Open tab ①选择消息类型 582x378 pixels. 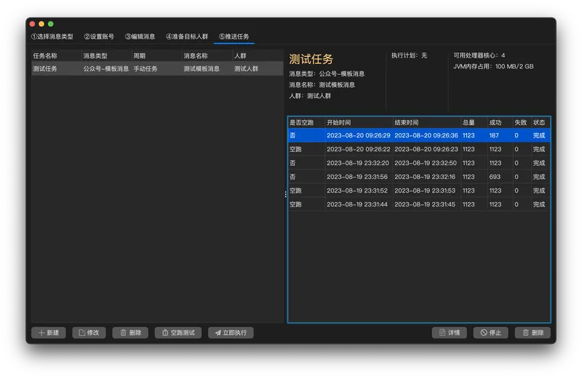[52, 36]
